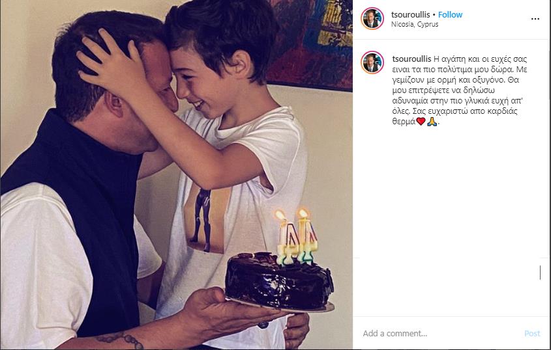Click the praying hands emoji in the caption
The image size is (551, 350).
(x=432, y=122)
